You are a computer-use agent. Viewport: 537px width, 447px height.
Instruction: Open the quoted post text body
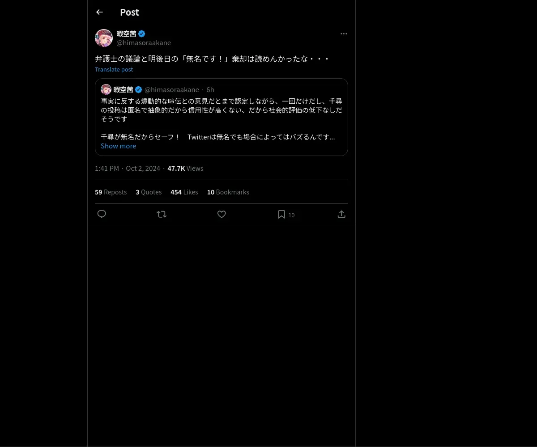[x=222, y=119]
